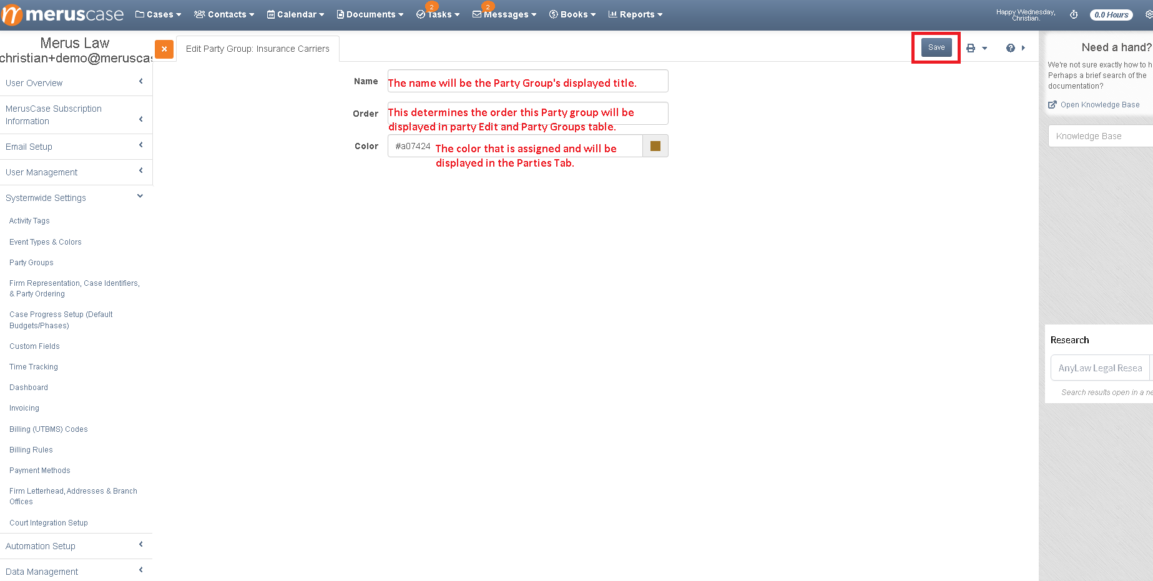Image resolution: width=1153 pixels, height=581 pixels.
Task: Collapse the Systemwide Settings section
Action: tap(76, 198)
